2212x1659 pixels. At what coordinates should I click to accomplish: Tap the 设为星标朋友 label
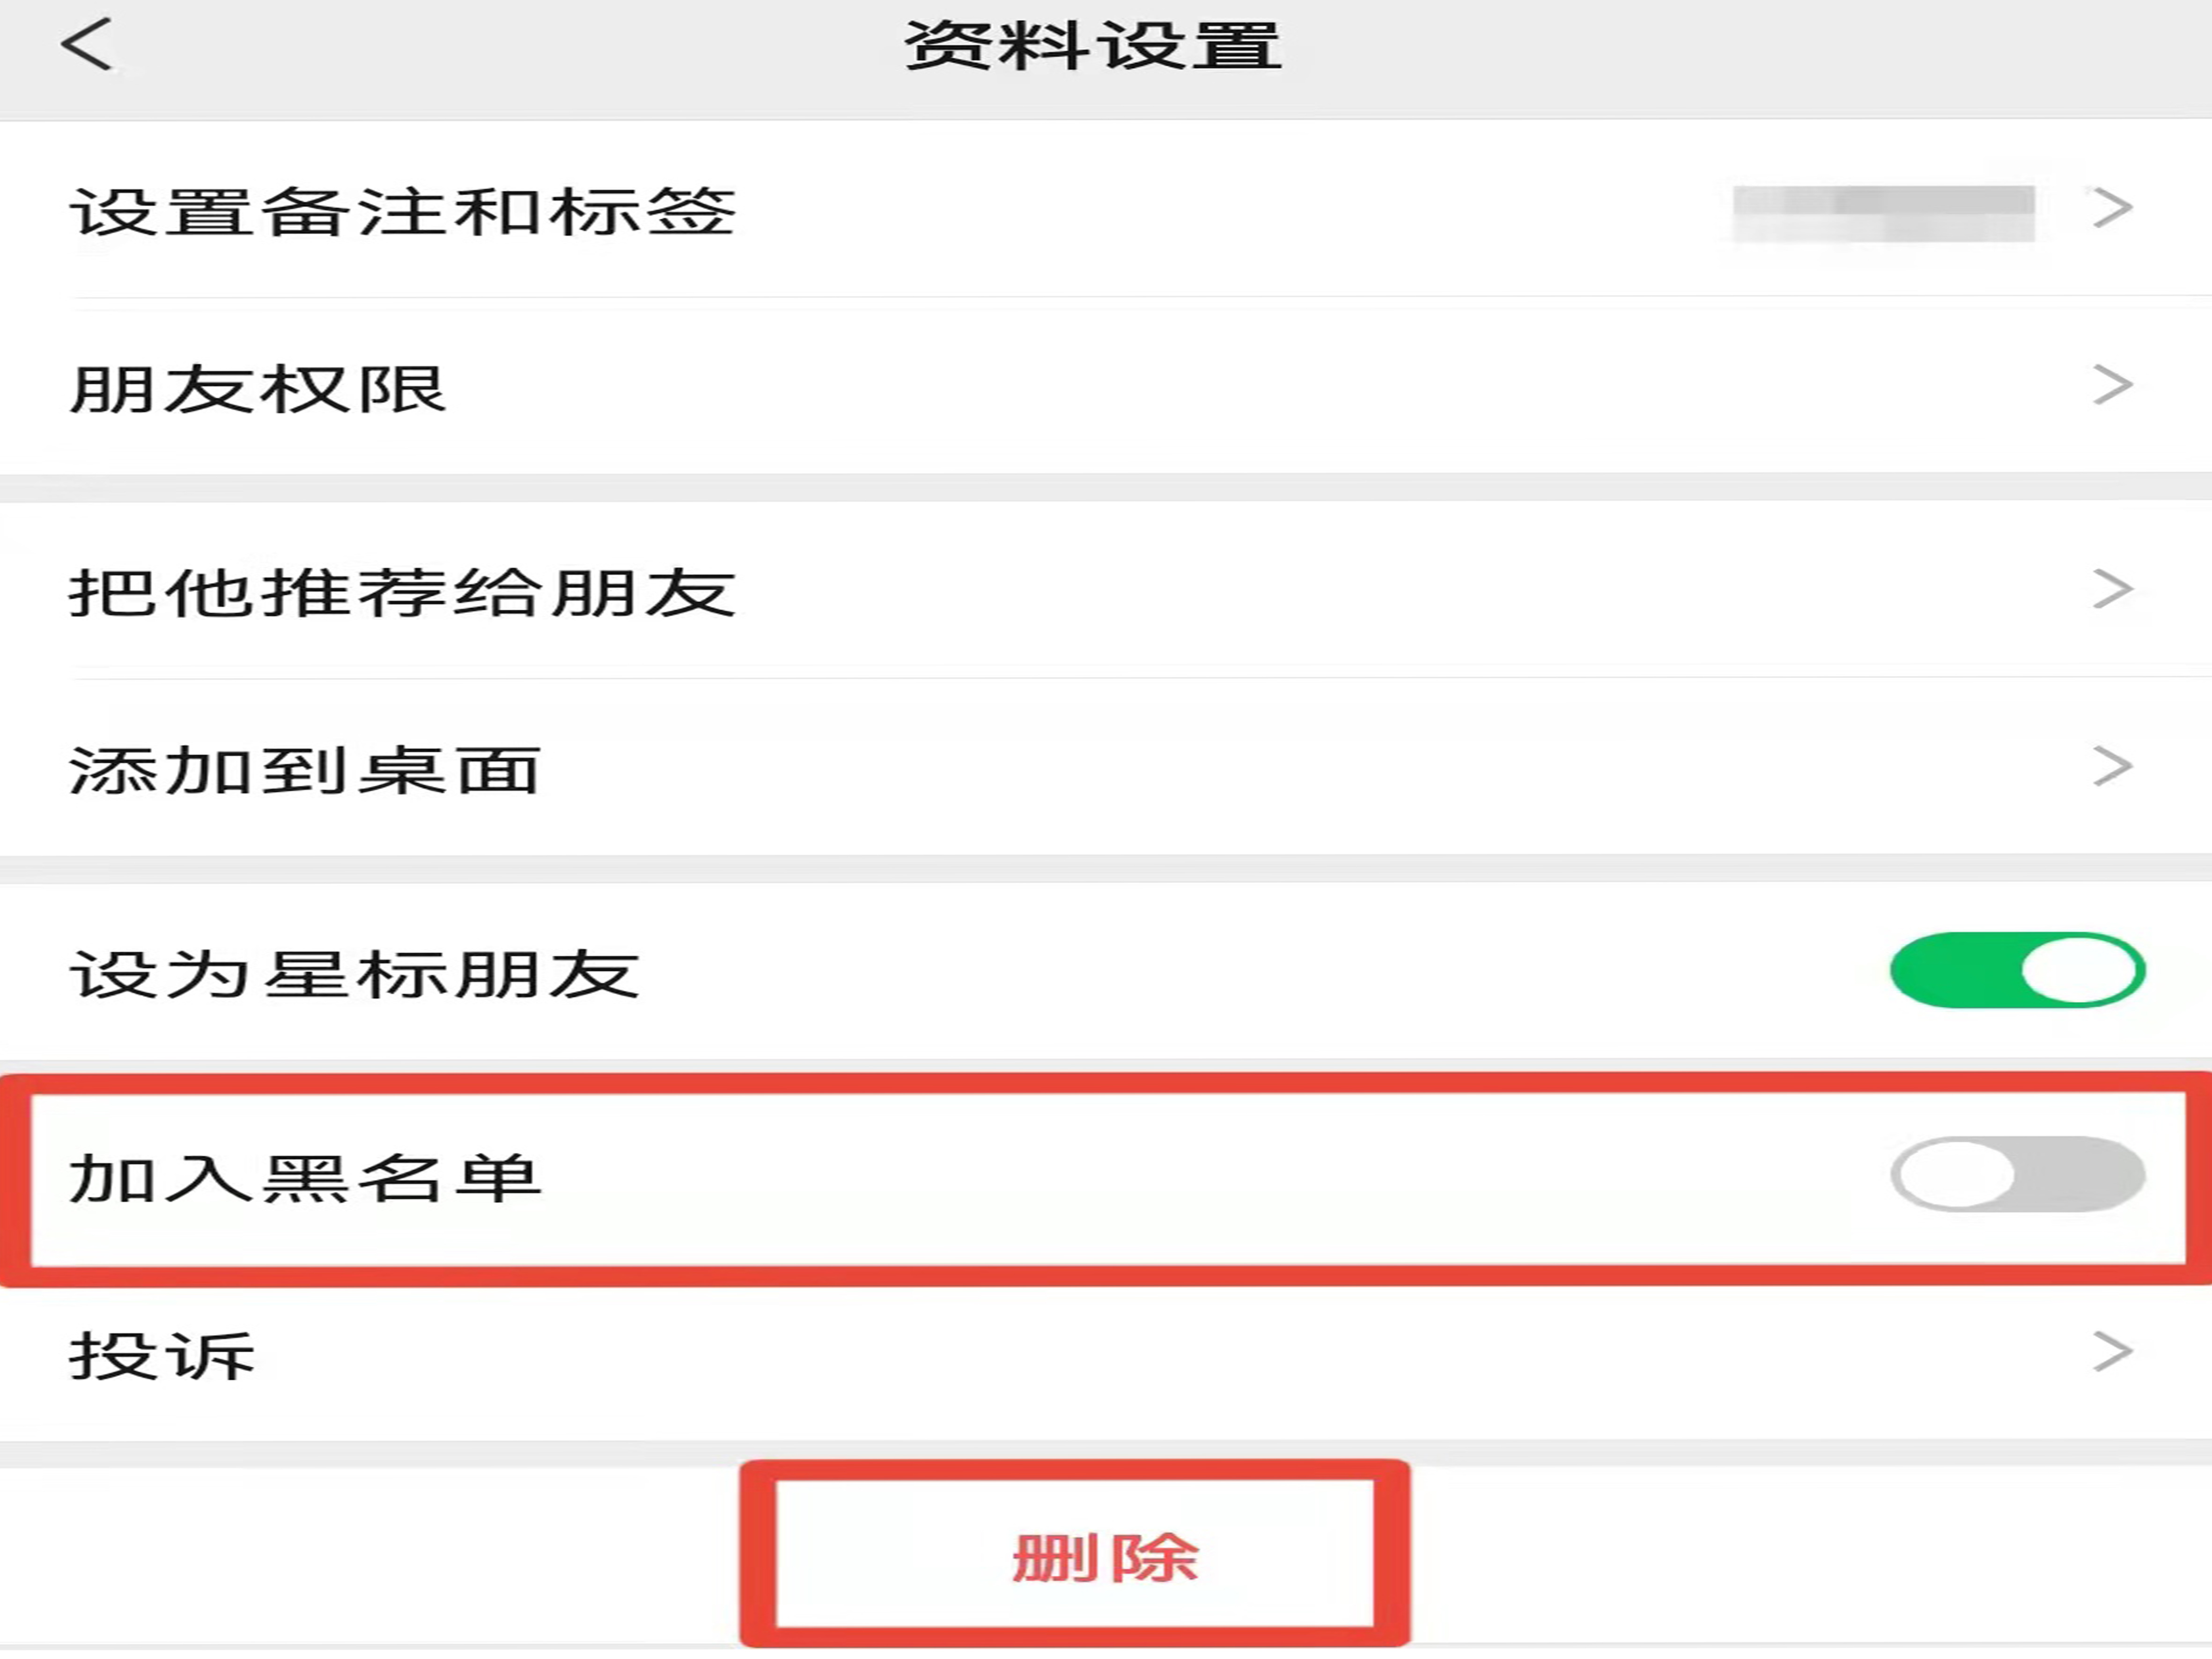click(x=354, y=974)
